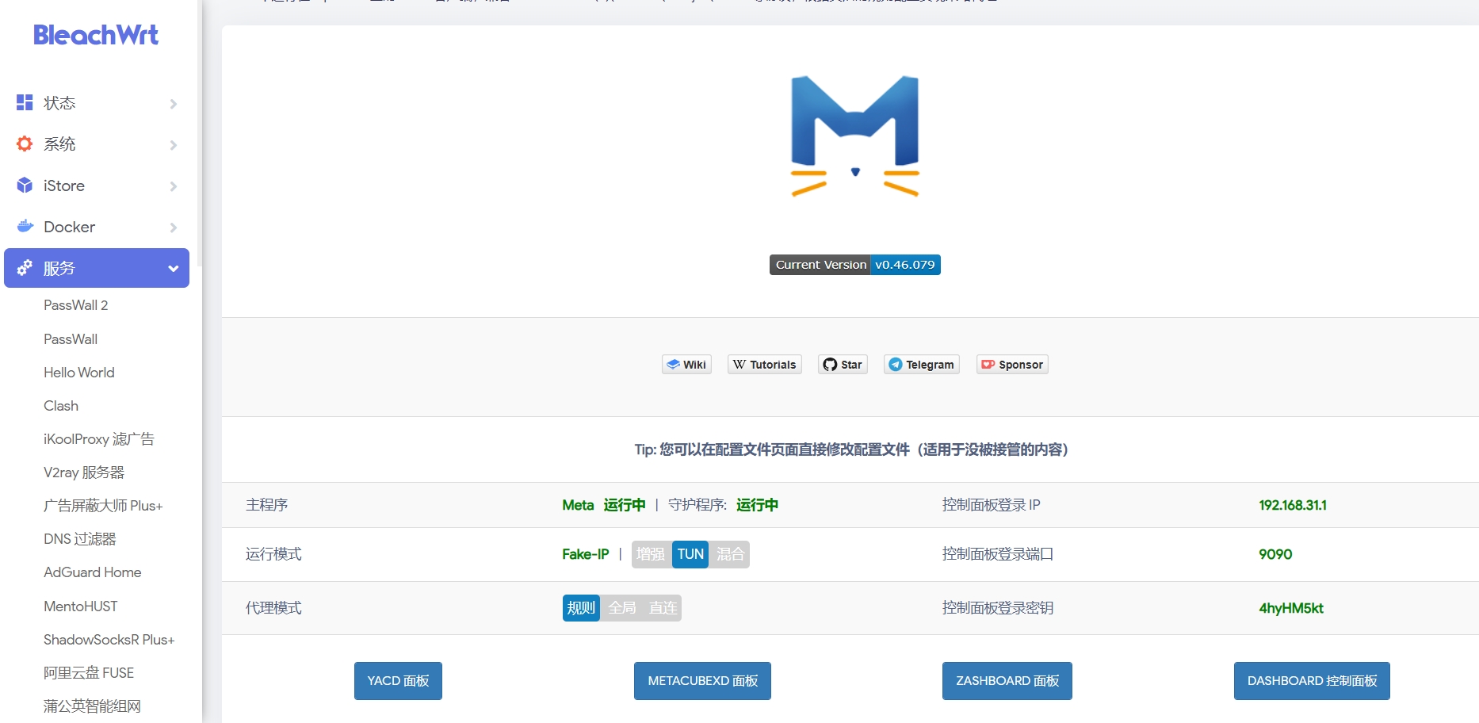The width and height of the screenshot is (1479, 723).
Task: Expand the iStore menu chevron
Action: (173, 186)
